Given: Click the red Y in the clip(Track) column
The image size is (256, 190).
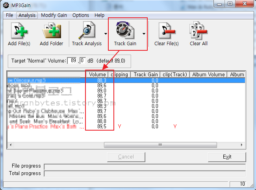Looking at the screenshot, I should pyautogui.click(x=175, y=126).
